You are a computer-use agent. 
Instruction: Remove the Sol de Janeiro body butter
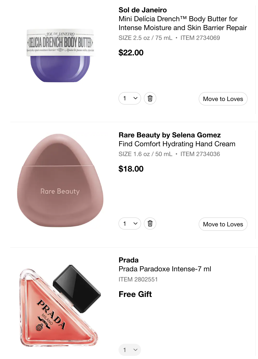pos(150,98)
